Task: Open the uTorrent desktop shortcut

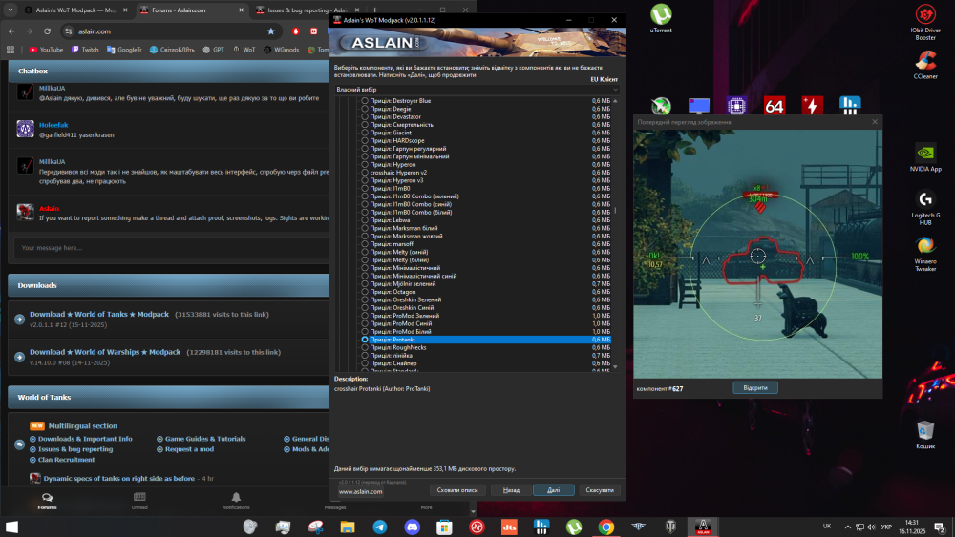Action: pos(661,18)
